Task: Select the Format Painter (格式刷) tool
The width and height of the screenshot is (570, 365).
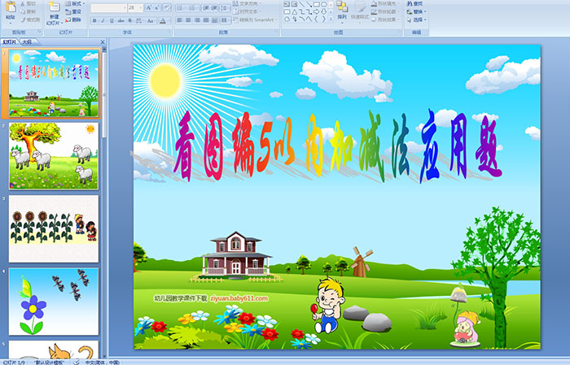Action: (30, 20)
